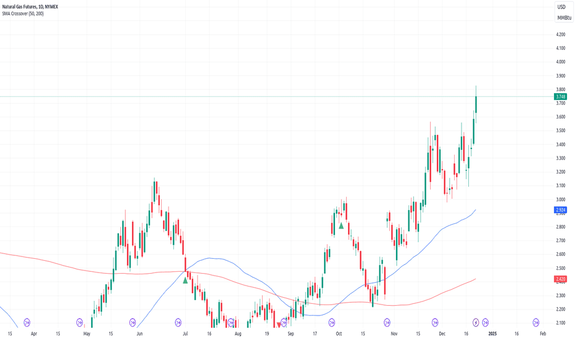Click the 3.500 price axis label

point(560,131)
